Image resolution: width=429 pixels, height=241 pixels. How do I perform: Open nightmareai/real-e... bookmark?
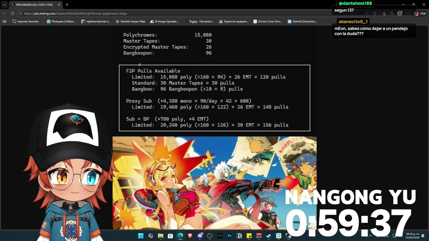[96, 21]
